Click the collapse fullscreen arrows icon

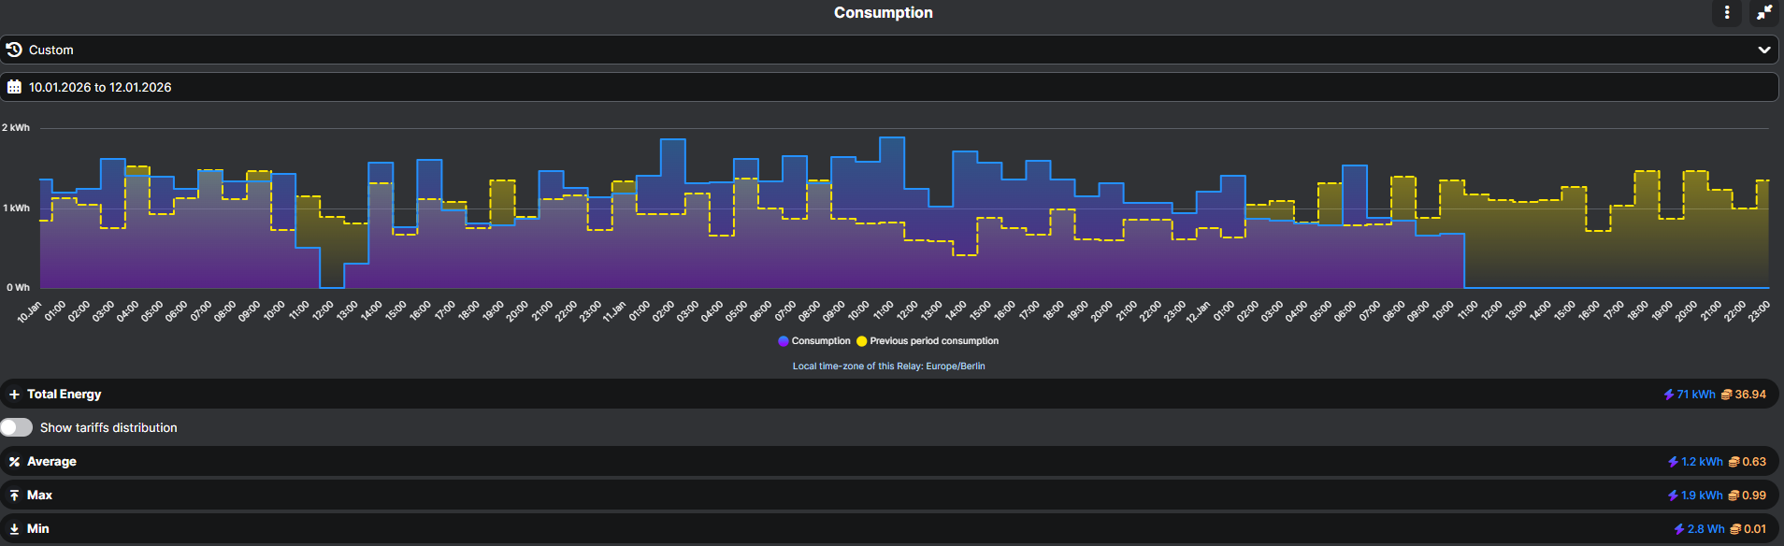coord(1763,12)
